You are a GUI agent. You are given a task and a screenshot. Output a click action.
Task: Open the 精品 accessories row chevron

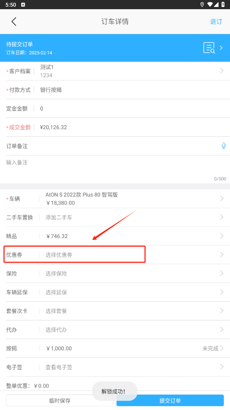(222, 236)
